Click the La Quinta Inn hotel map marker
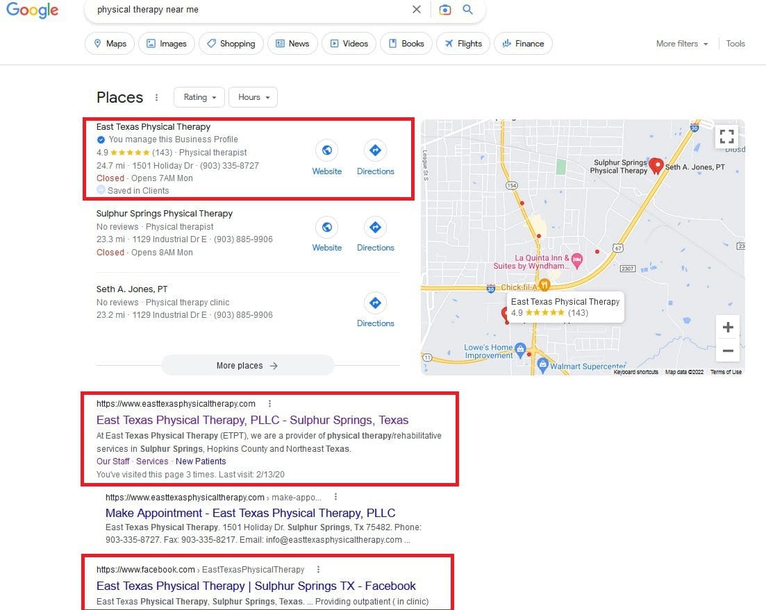The height and width of the screenshot is (610, 766). (577, 261)
